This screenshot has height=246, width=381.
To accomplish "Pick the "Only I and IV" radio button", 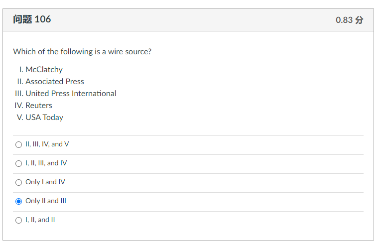I will [x=19, y=182].
